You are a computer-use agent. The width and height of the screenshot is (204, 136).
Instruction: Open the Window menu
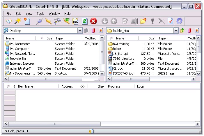(x=54, y=14)
